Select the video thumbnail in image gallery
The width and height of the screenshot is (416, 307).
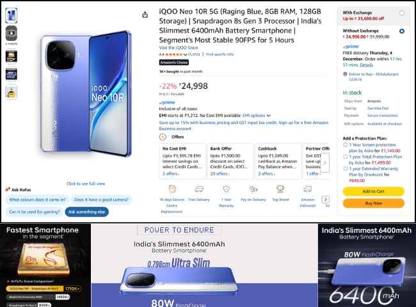(x=12, y=33)
